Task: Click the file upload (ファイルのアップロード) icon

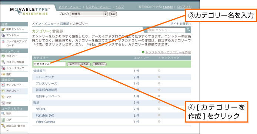Action: (x=3, y=41)
